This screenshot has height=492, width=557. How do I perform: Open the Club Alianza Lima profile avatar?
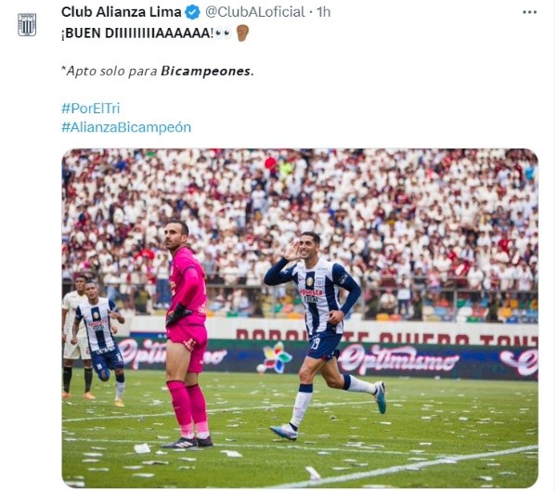point(27,24)
